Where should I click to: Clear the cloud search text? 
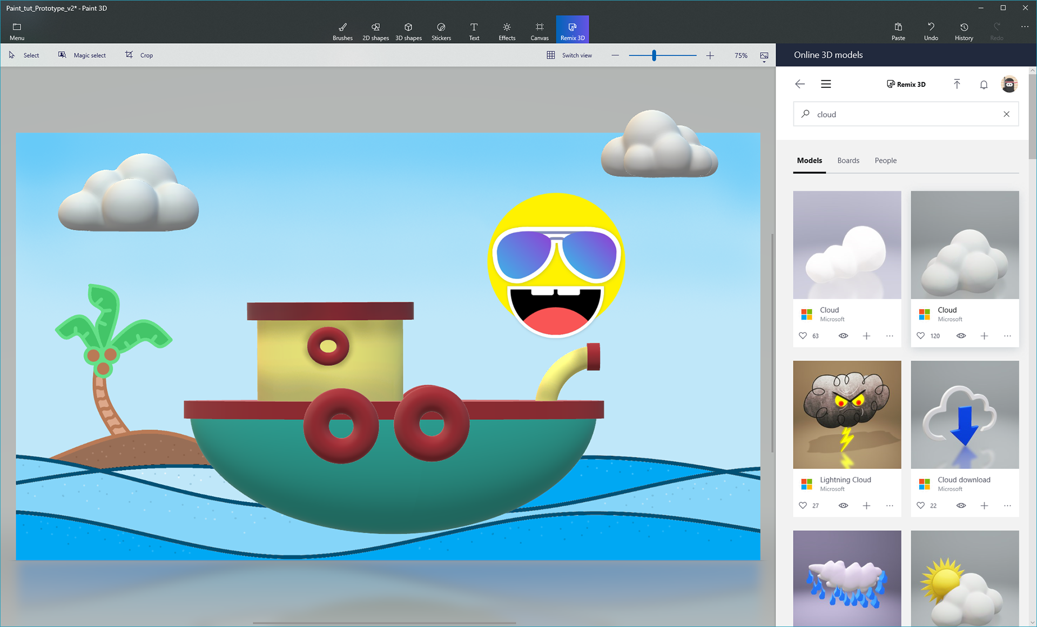(x=1006, y=114)
